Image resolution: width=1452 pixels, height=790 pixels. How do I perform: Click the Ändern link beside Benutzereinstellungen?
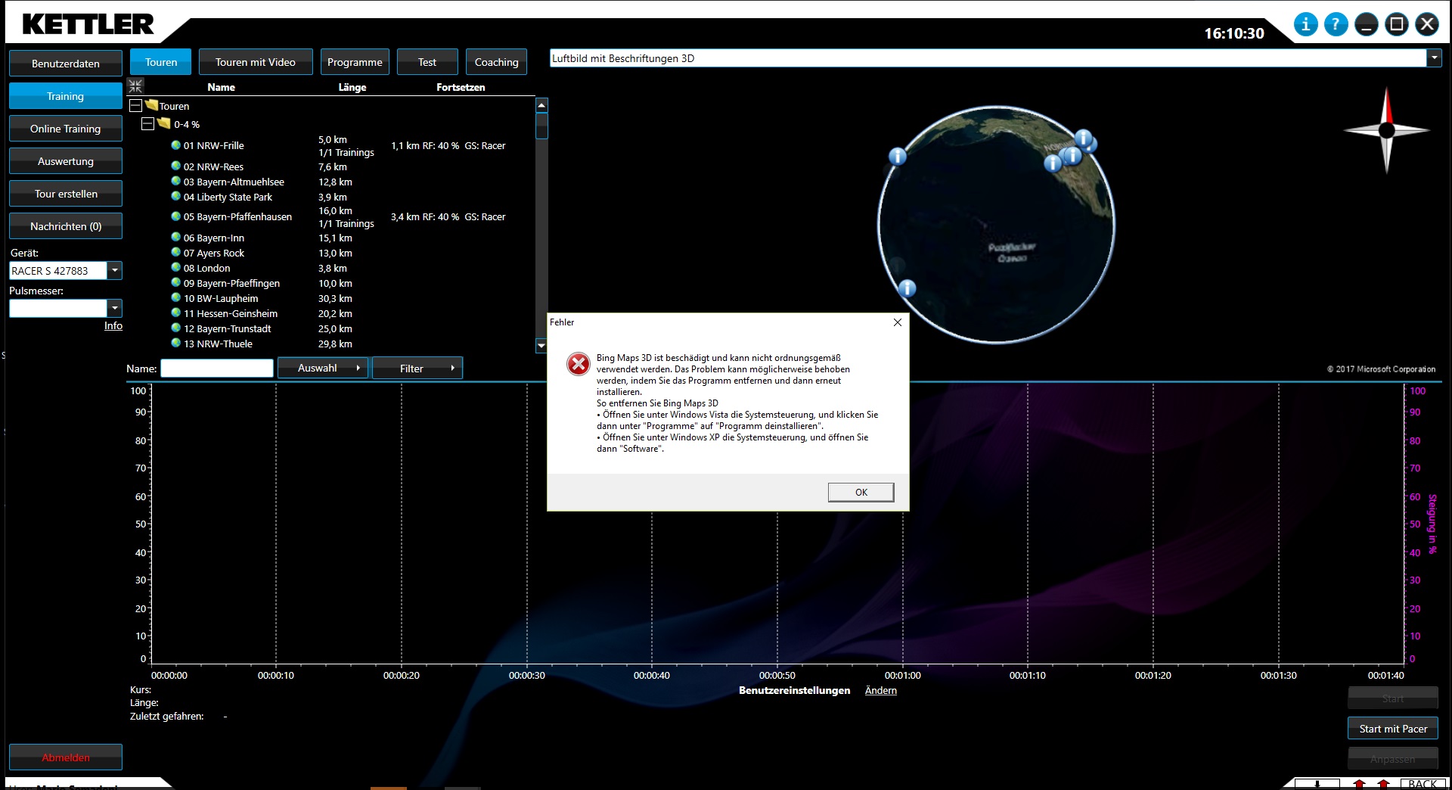(x=881, y=690)
